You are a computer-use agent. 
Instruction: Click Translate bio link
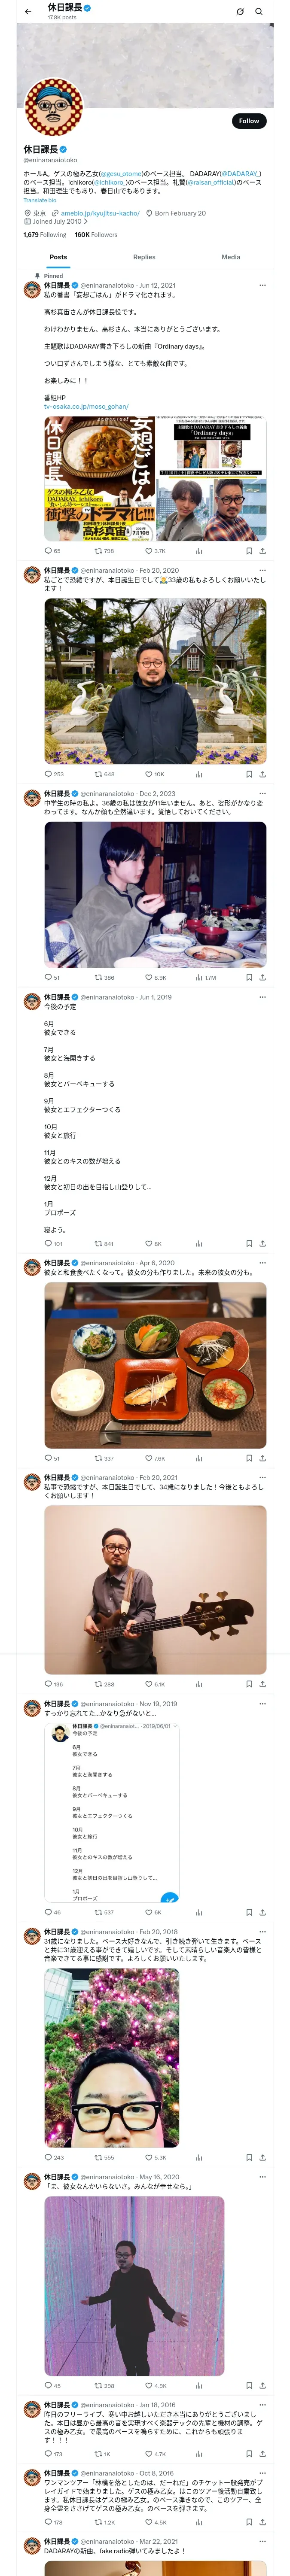40,200
